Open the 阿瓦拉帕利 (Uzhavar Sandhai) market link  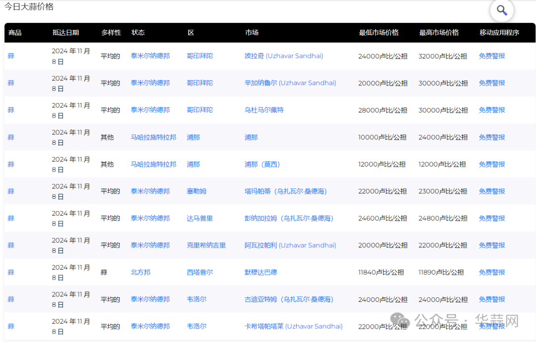click(290, 245)
